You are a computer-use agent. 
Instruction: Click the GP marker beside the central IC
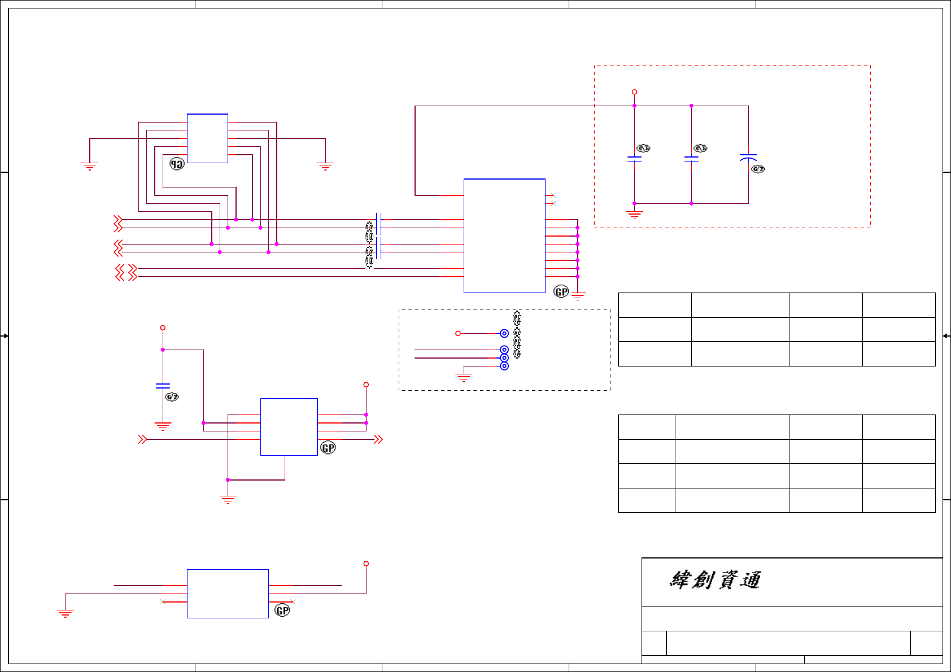[561, 291]
